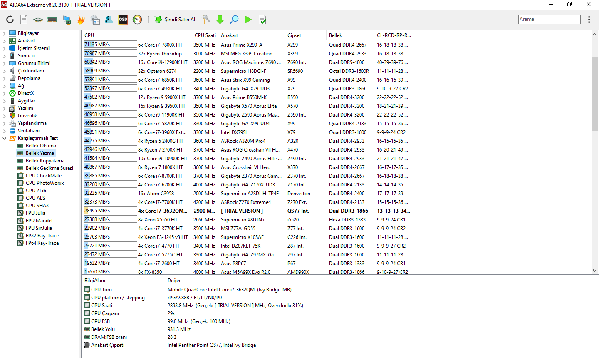Start the flame stability test icon
The height and width of the screenshot is (358, 599).
click(x=81, y=20)
